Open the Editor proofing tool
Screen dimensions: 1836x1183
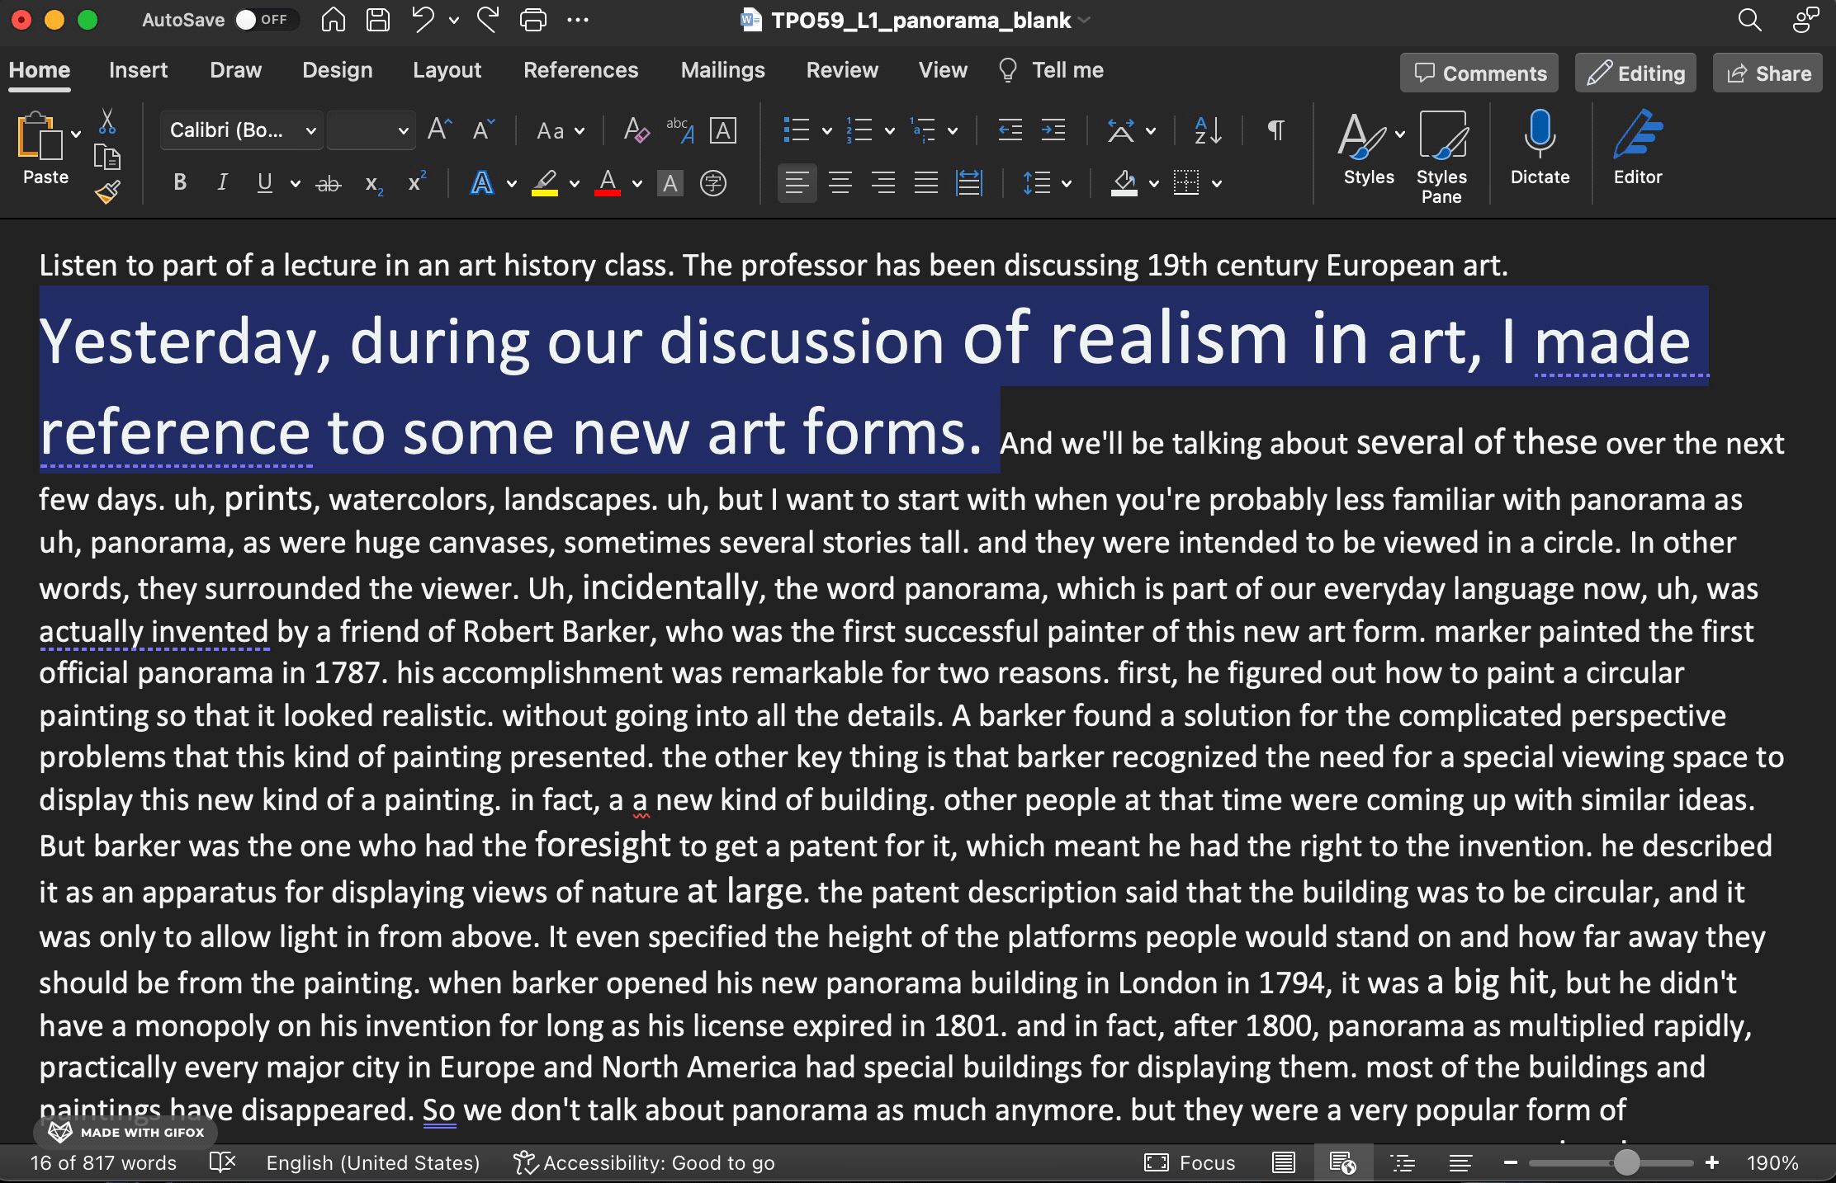point(1638,148)
